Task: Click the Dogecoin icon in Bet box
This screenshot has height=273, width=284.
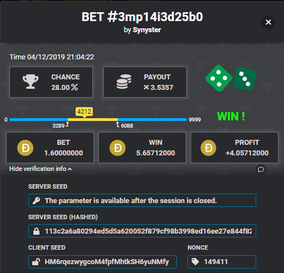Action: coord(26,148)
